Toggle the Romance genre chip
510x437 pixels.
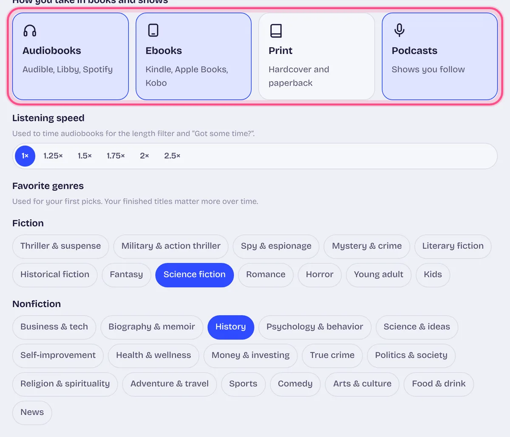(266, 275)
